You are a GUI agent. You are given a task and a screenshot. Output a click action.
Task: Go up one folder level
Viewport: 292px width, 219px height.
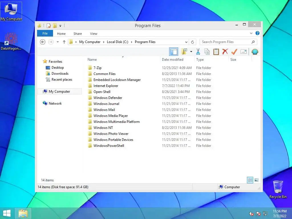point(64,42)
